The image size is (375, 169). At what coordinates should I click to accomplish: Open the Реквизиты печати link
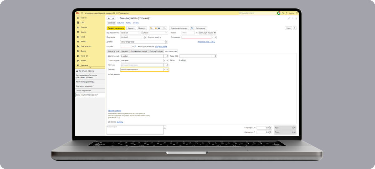(x=114, y=110)
